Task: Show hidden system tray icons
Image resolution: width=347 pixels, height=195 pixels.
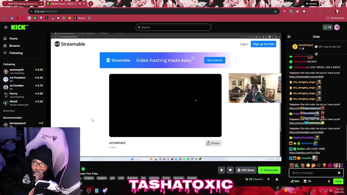Action: click(314, 191)
